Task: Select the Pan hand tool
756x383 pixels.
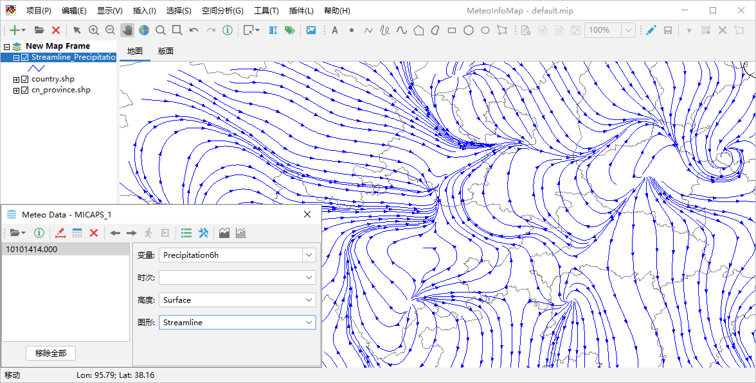Action: click(x=127, y=30)
